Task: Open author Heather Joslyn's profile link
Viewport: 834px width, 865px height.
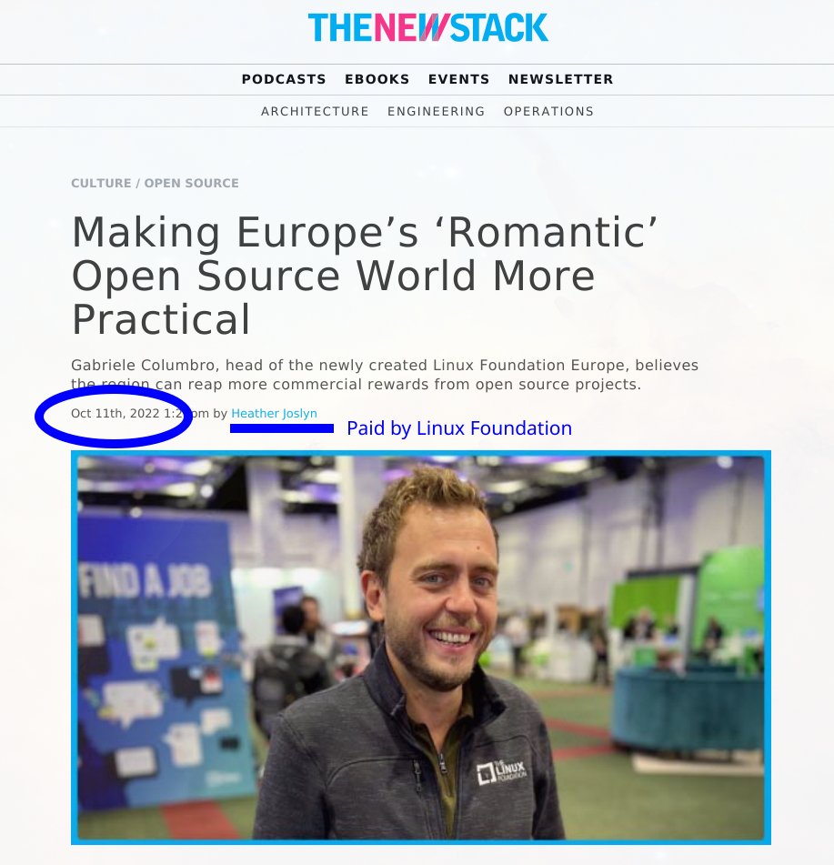Action: (274, 413)
